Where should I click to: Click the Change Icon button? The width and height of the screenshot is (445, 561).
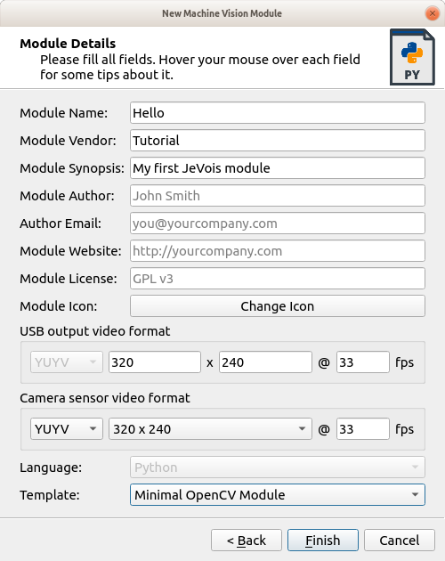pos(278,306)
